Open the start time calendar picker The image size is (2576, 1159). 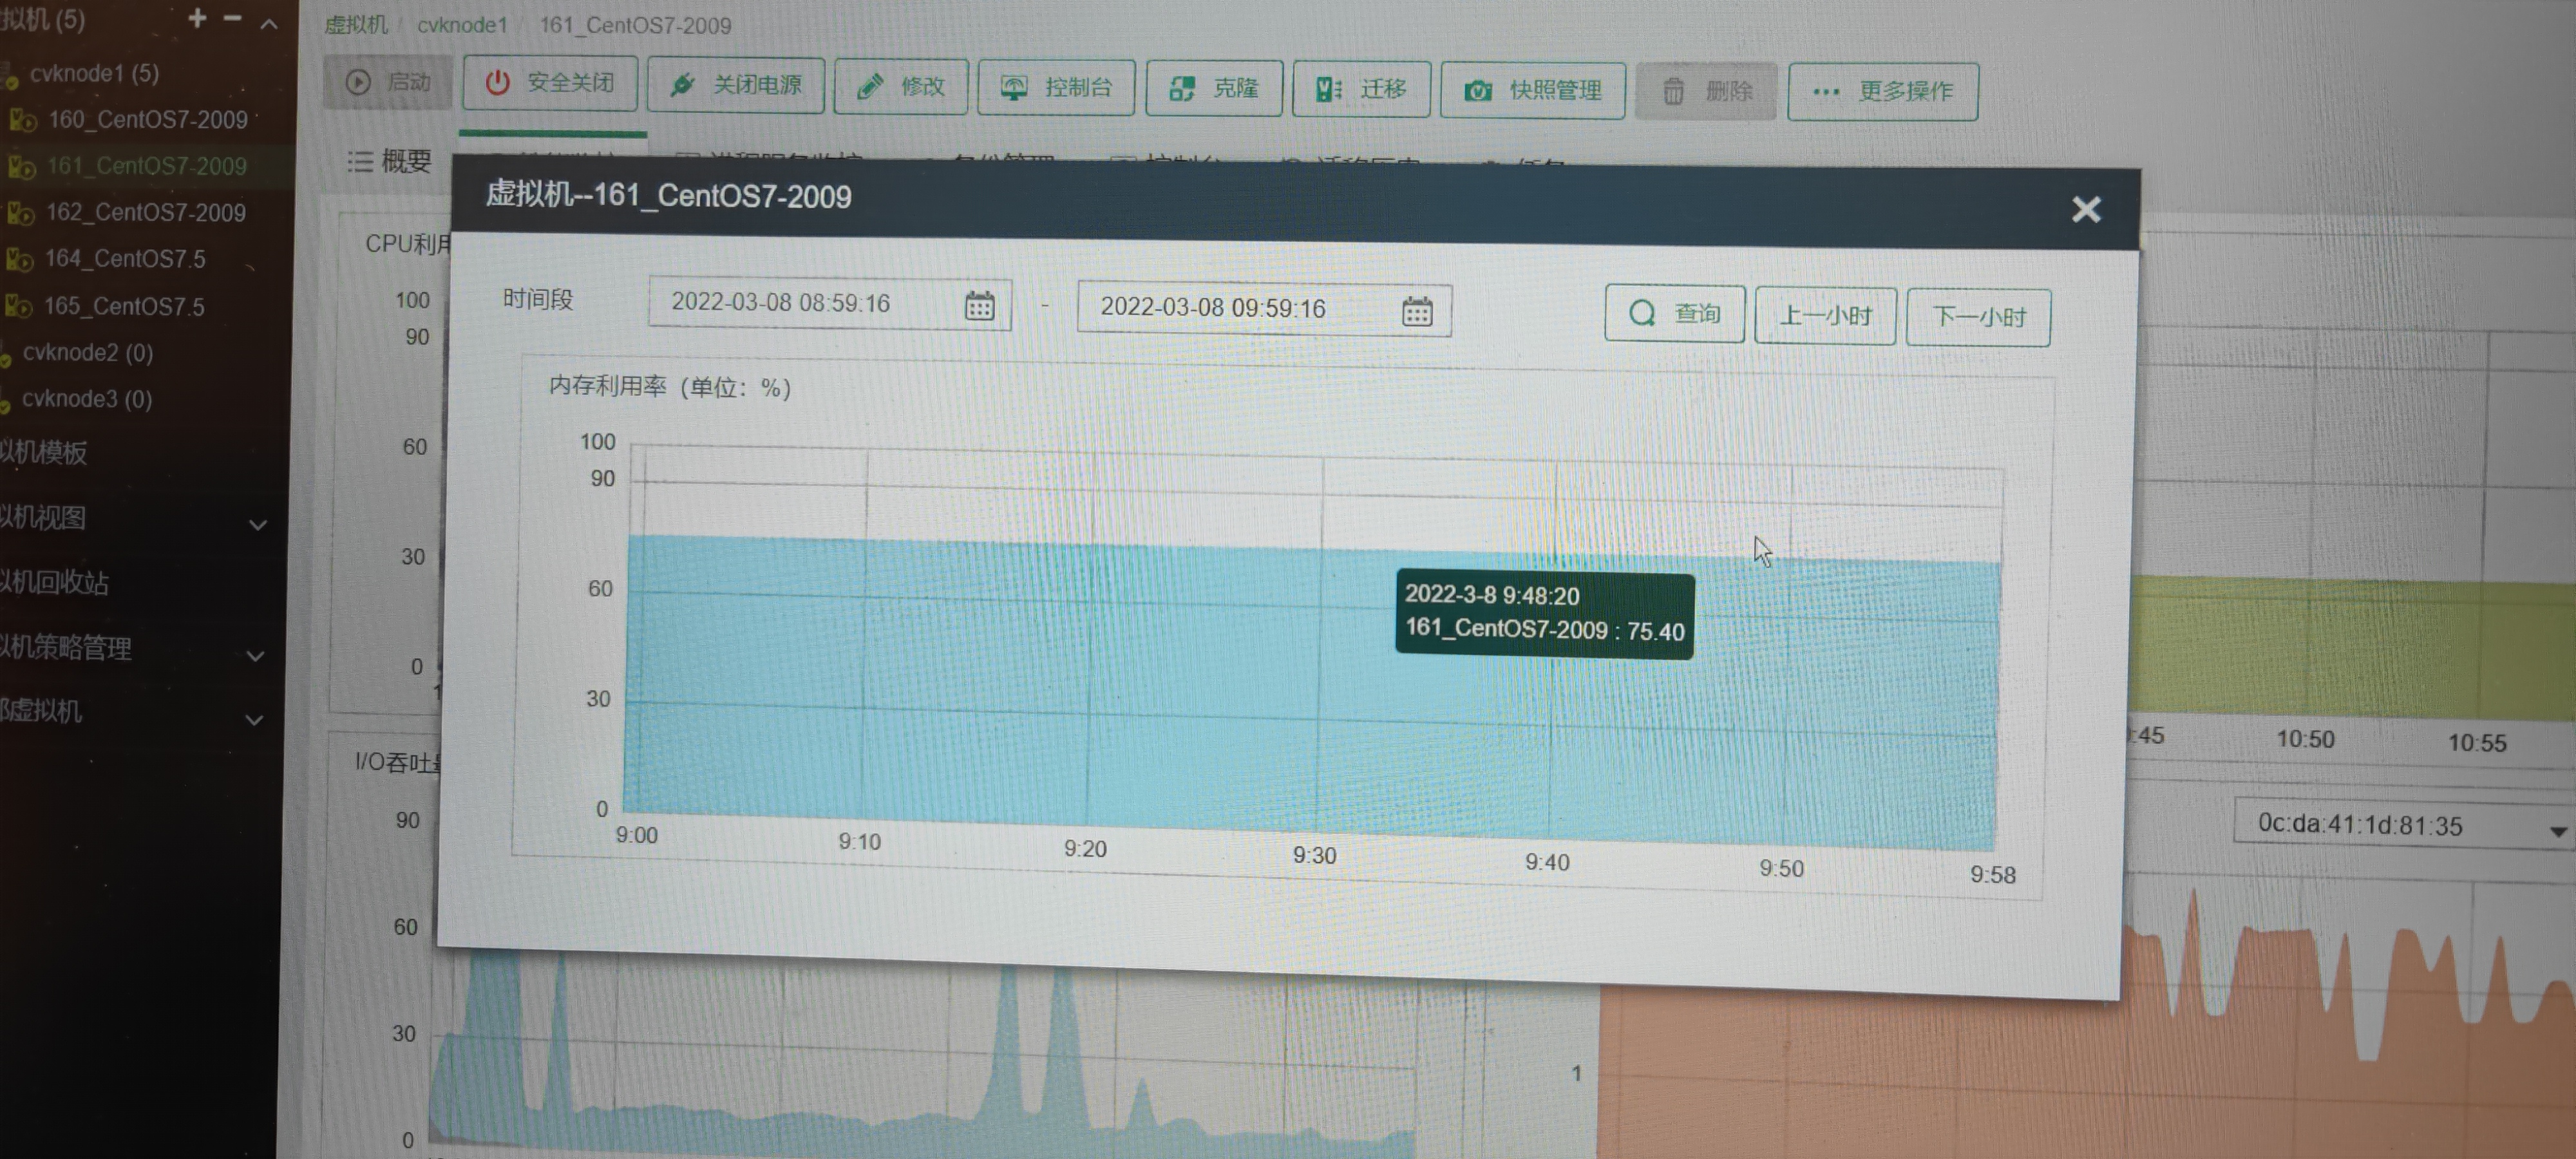(x=979, y=306)
